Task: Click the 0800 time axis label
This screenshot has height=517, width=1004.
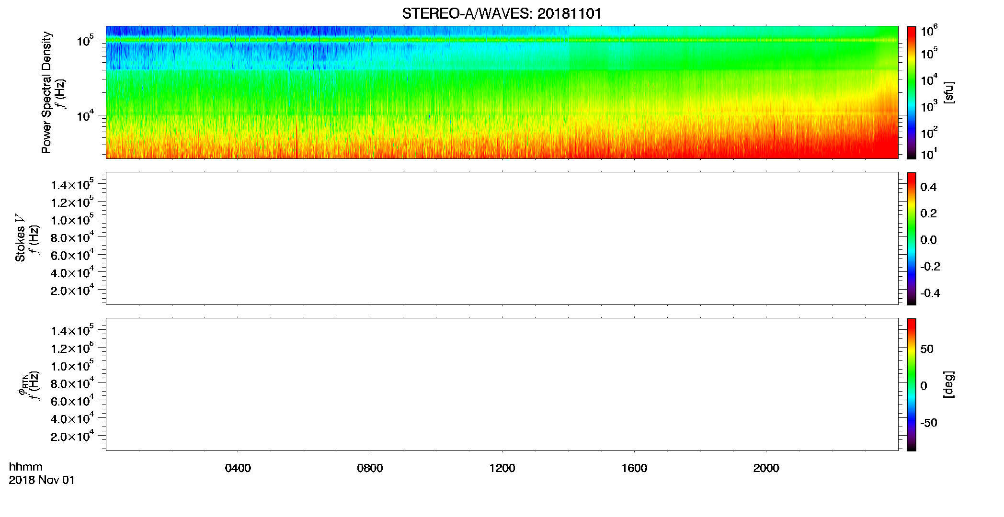Action: pos(370,468)
